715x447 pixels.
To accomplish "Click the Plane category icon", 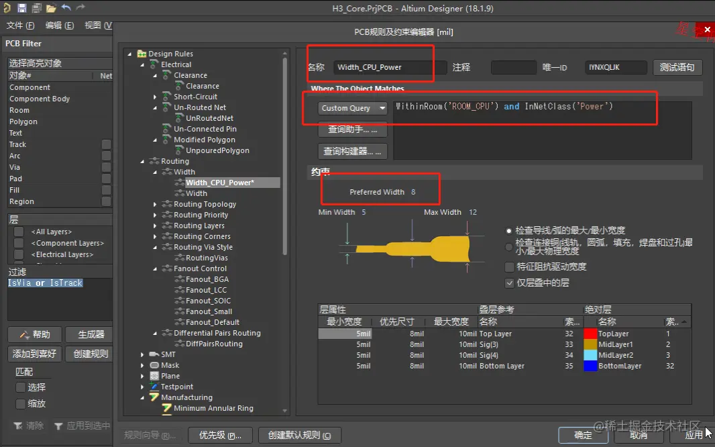I will coord(154,376).
